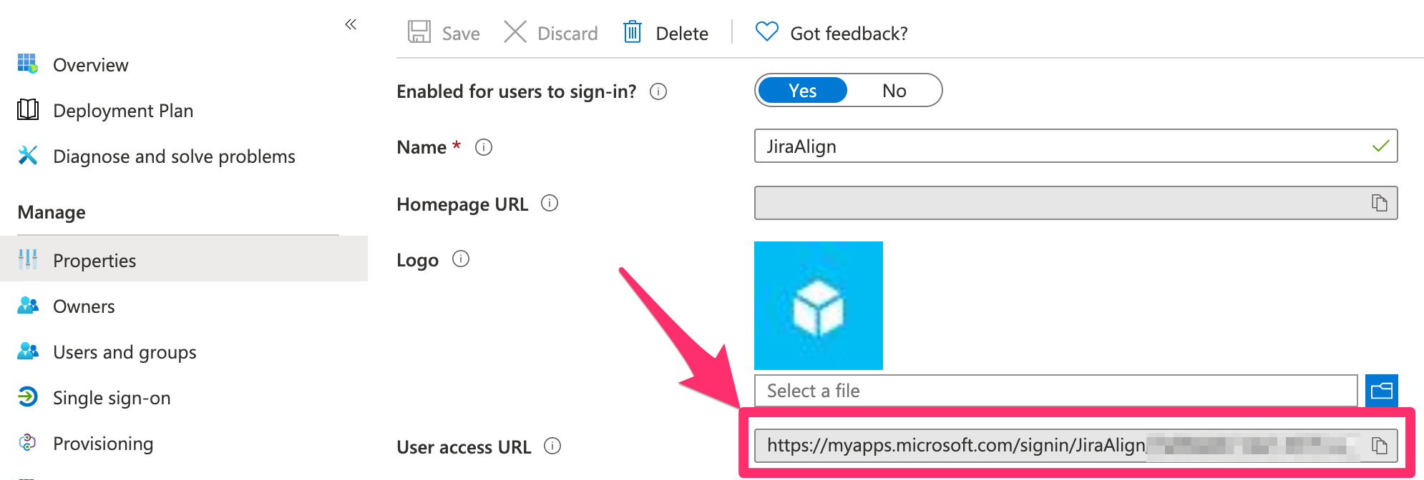1424x480 pixels.
Task: Browse for a logo file with folder button
Action: pos(1382,391)
